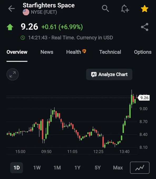Tap the +0.61 (+6.99%) change text

[x=62, y=27]
